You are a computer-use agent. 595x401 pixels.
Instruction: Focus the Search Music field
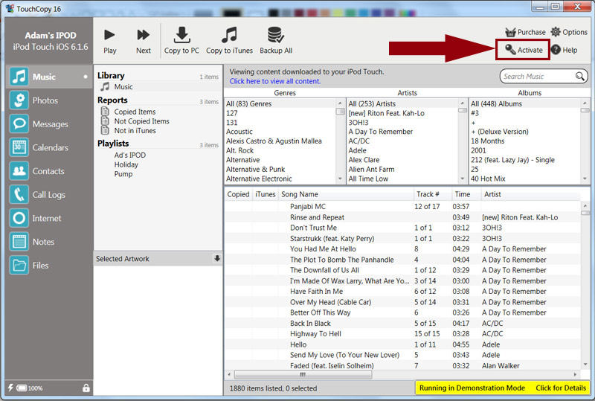point(544,77)
